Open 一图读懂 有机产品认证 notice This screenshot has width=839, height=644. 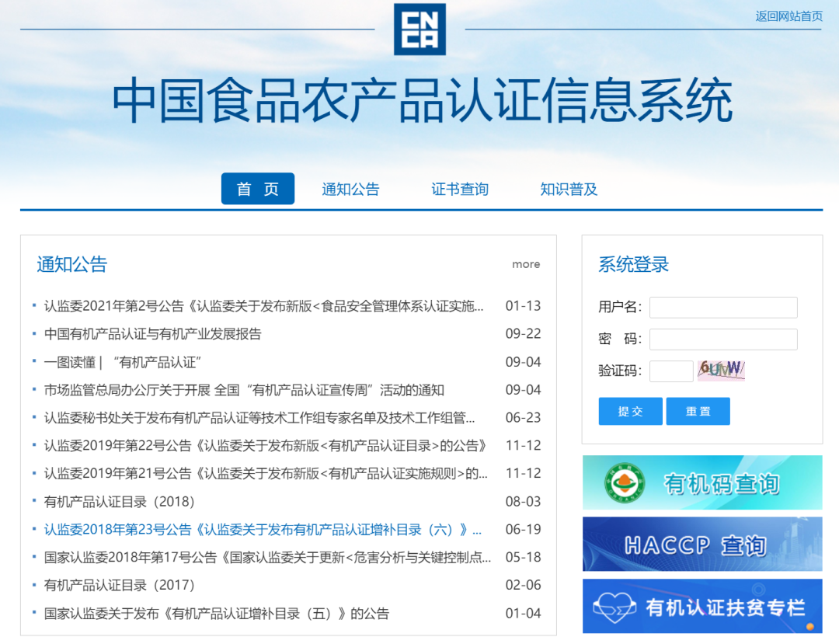click(x=123, y=362)
